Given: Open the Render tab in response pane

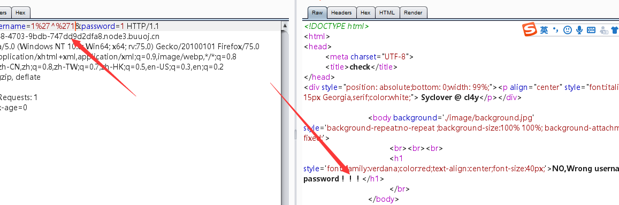Looking at the screenshot, I should (414, 13).
